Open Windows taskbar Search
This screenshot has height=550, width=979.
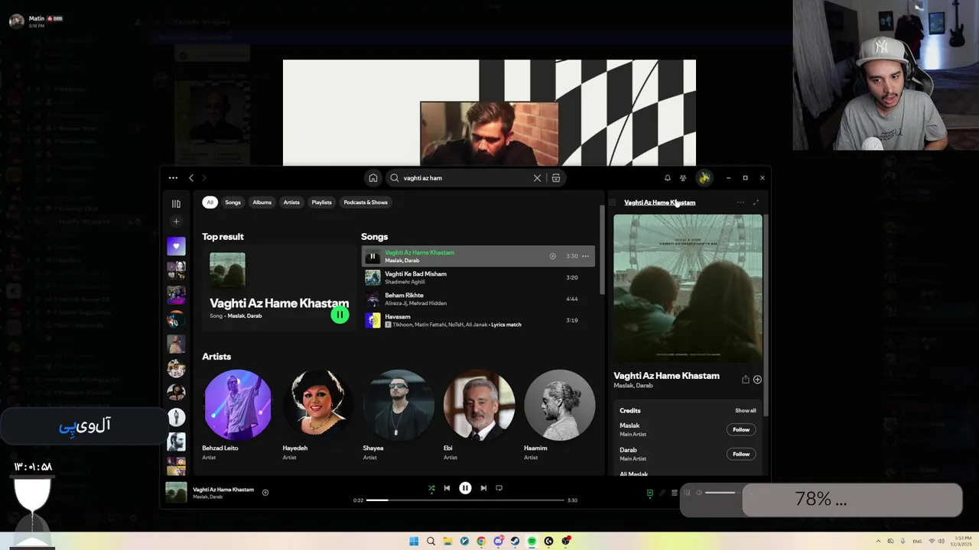431,542
